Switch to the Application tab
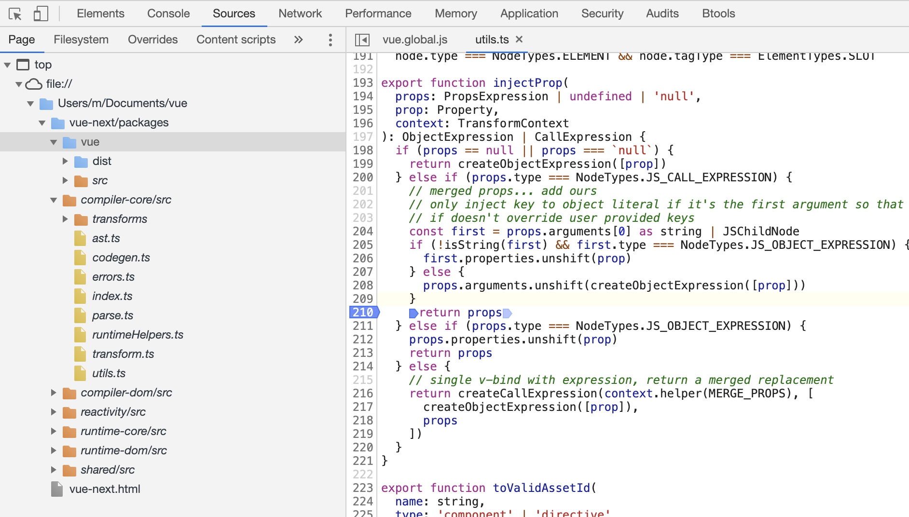 (529, 14)
